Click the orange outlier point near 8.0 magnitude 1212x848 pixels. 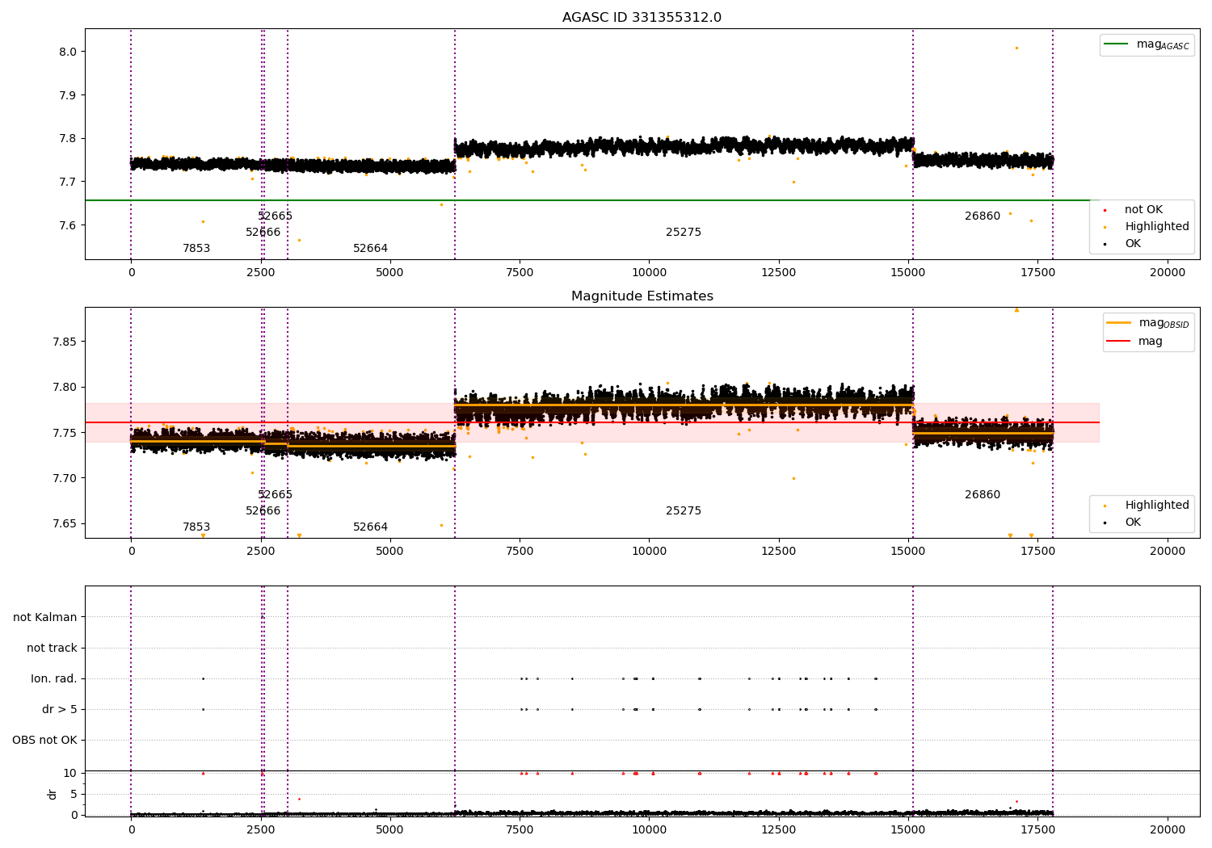click(x=1016, y=48)
